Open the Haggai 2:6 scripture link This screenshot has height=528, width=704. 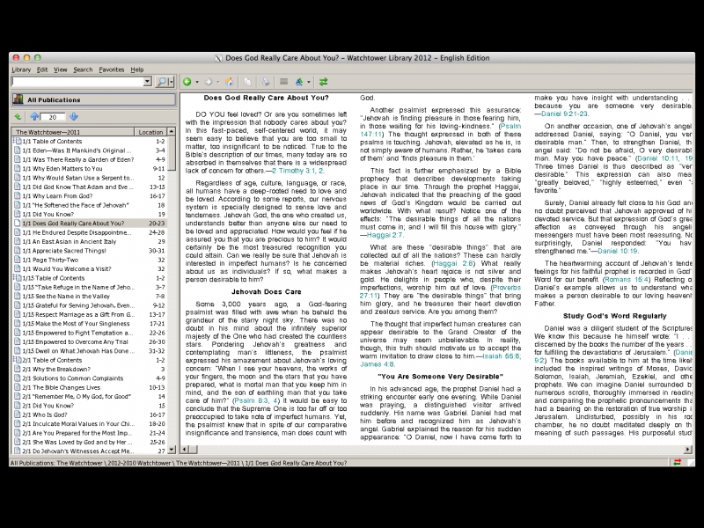click(453, 263)
